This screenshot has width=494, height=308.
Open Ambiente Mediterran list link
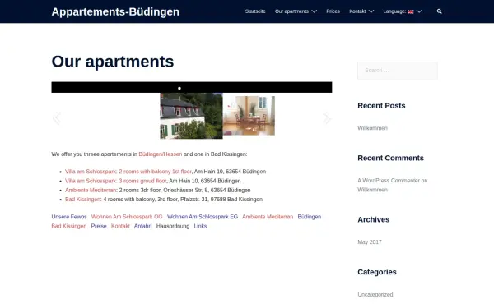tap(91, 191)
